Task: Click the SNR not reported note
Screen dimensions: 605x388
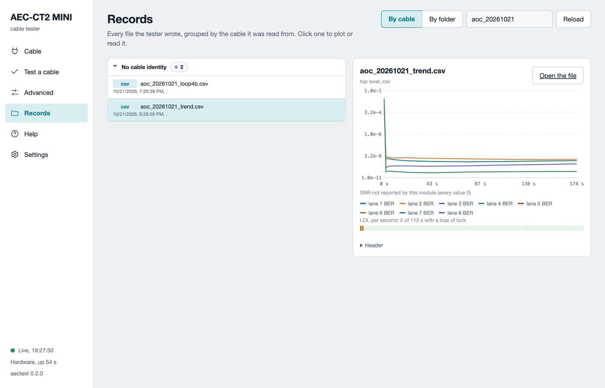Action: (x=415, y=193)
